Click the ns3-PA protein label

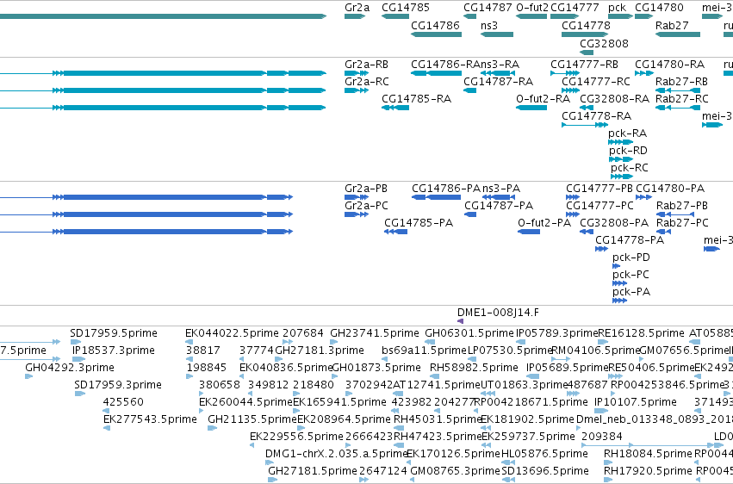point(501,189)
